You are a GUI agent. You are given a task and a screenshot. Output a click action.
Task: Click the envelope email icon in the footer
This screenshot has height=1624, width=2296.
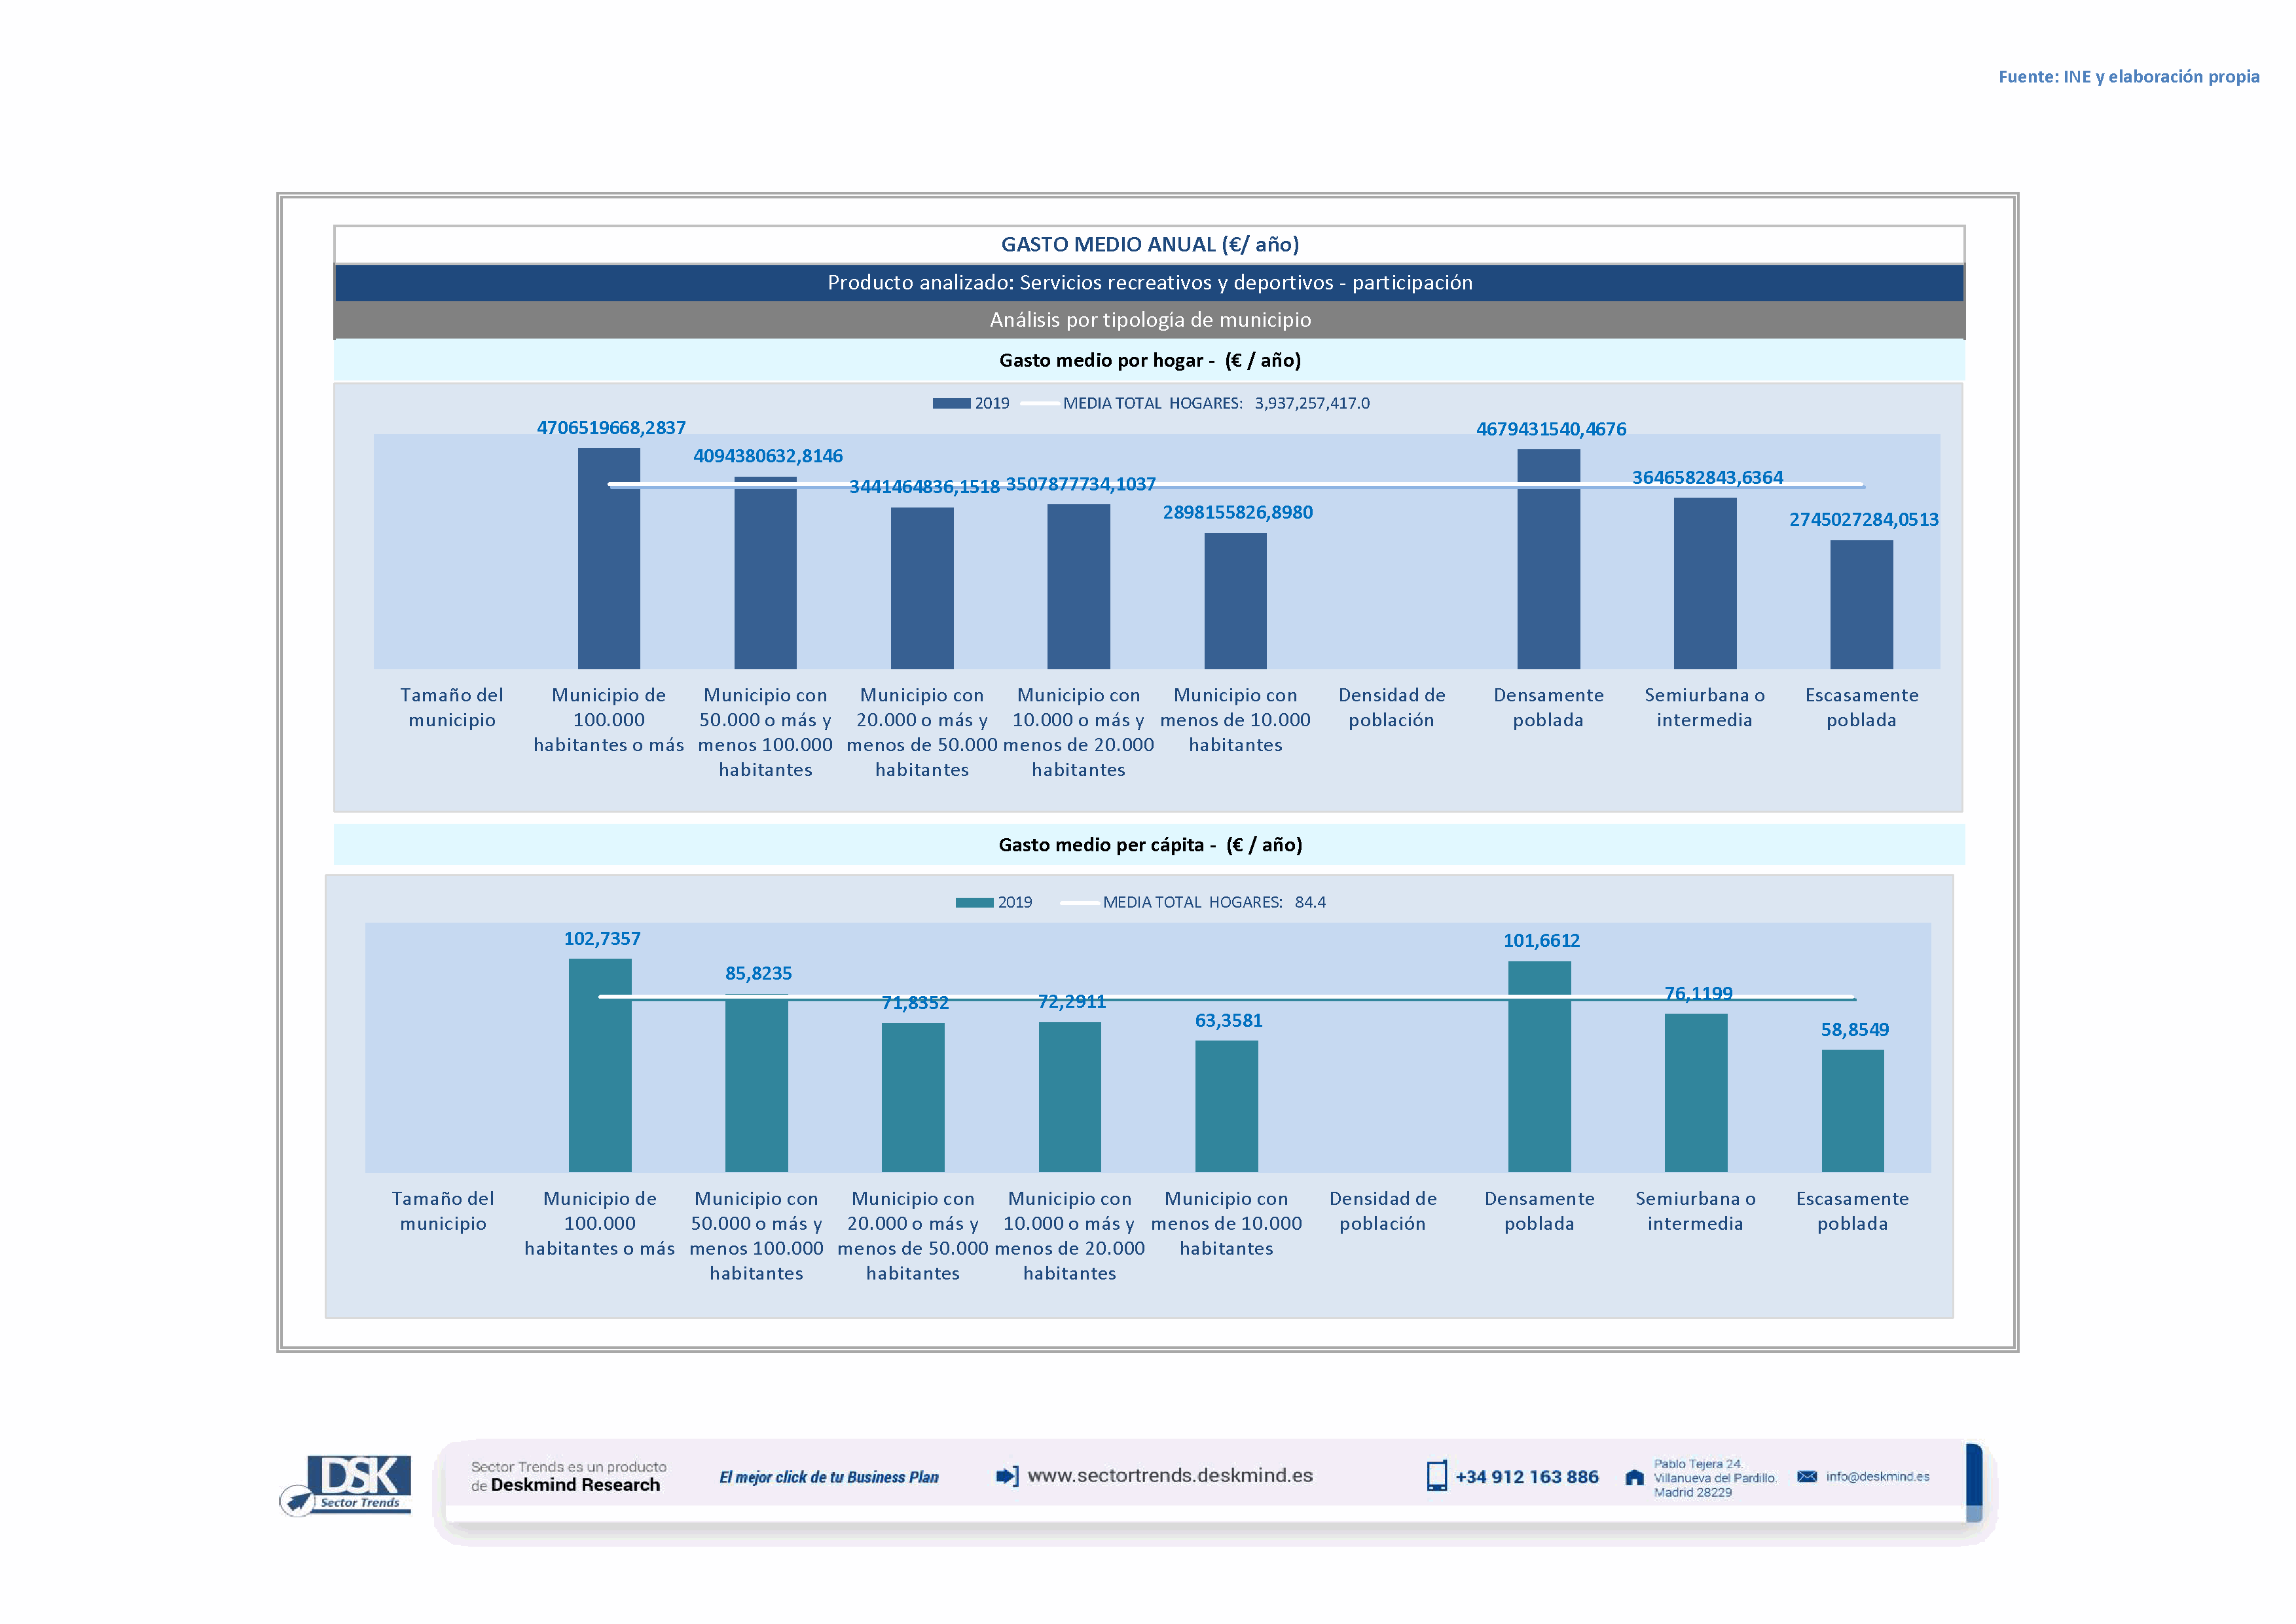1806,1476
